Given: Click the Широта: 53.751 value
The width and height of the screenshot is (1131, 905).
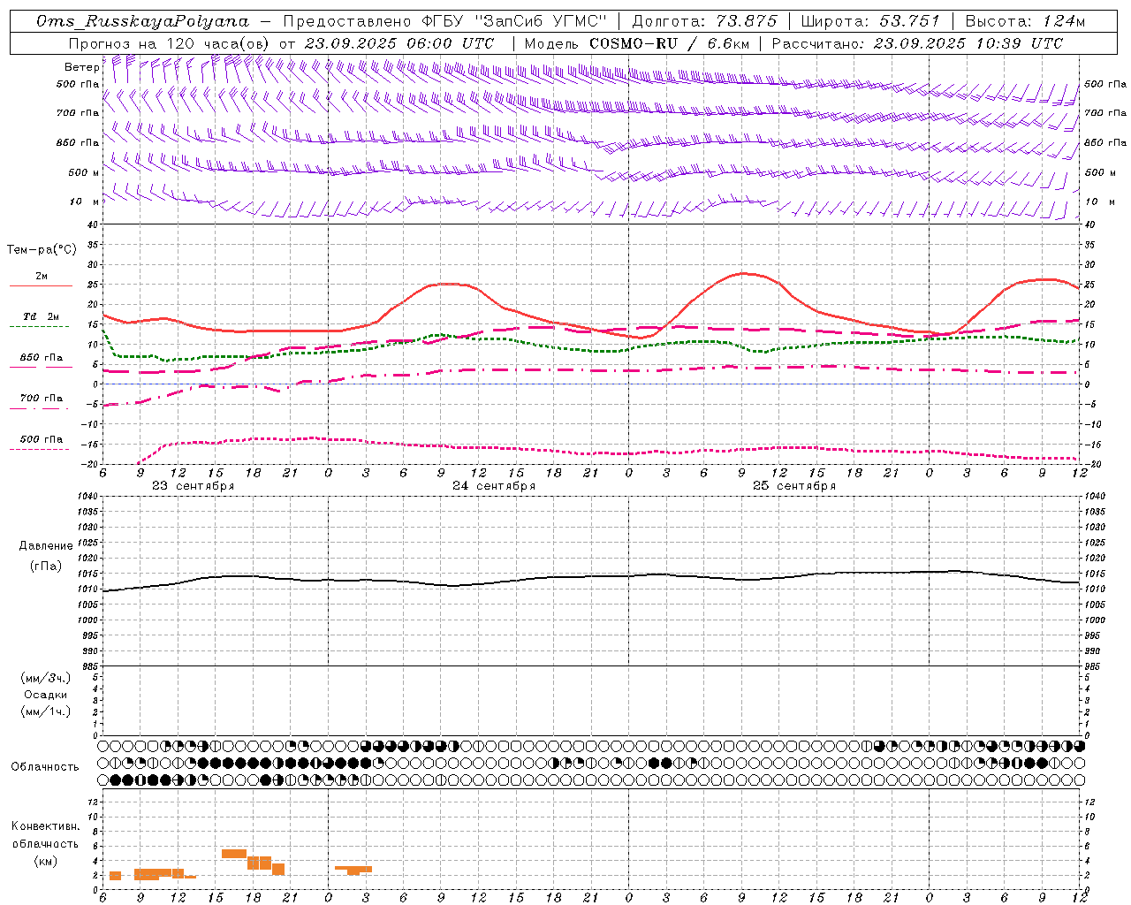Looking at the screenshot, I should (x=870, y=22).
